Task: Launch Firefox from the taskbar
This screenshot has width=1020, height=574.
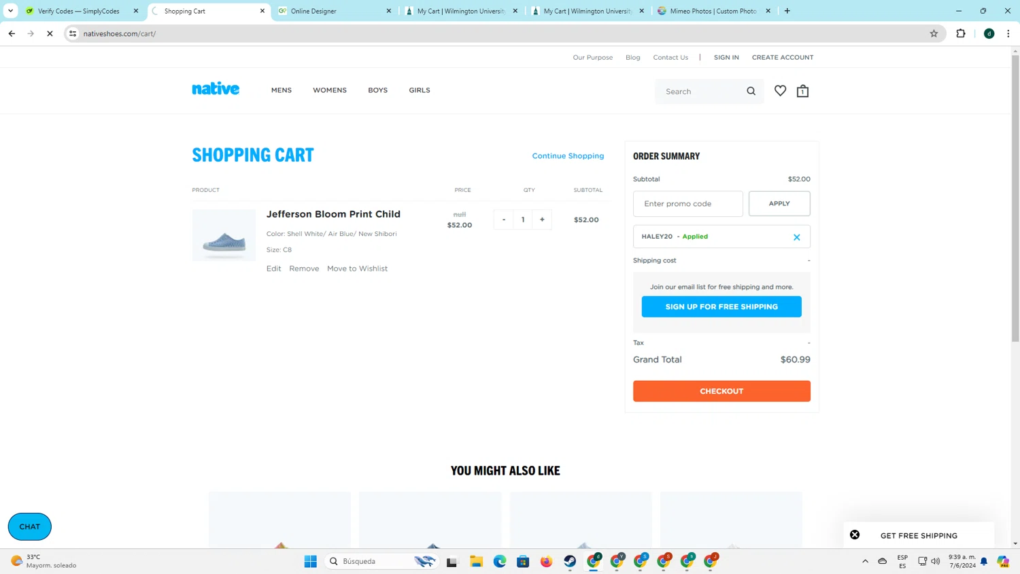Action: pos(547,561)
